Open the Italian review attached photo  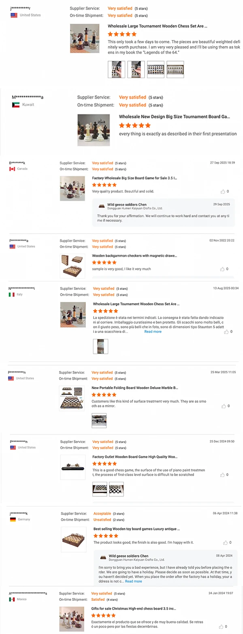(x=100, y=346)
